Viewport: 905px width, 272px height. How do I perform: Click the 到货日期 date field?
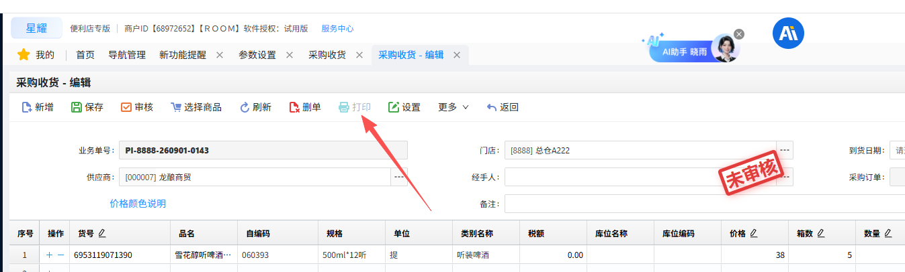pos(897,150)
